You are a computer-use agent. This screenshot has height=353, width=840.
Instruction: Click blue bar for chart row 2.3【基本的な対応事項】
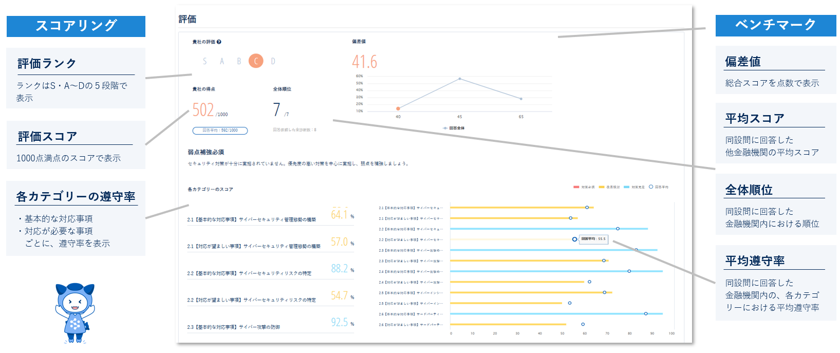[554, 250]
